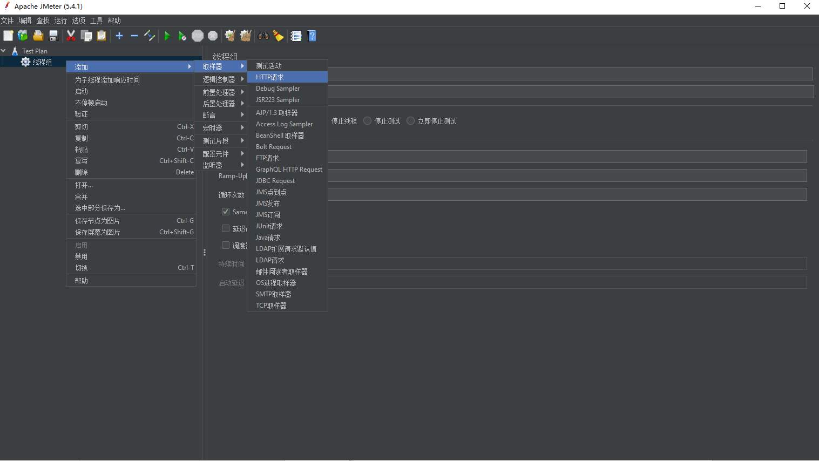Open Search with the binoculars icon
Screen dimensions: 819x461
click(x=263, y=36)
